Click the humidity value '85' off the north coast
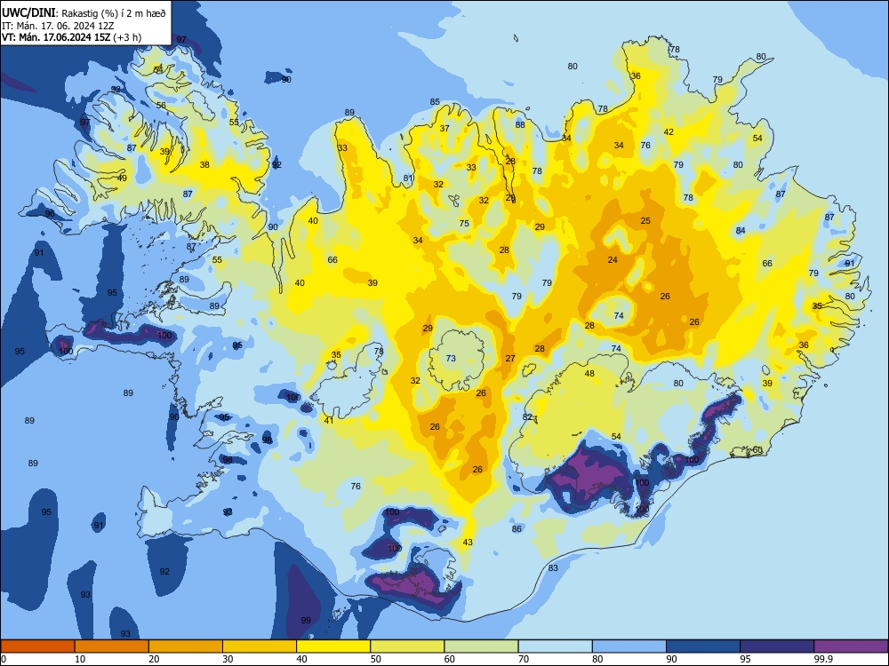 coord(435,102)
